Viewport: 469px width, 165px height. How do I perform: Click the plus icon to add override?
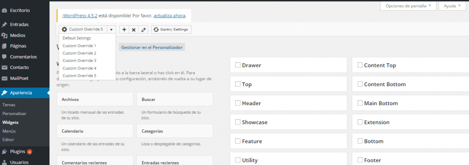click(124, 30)
